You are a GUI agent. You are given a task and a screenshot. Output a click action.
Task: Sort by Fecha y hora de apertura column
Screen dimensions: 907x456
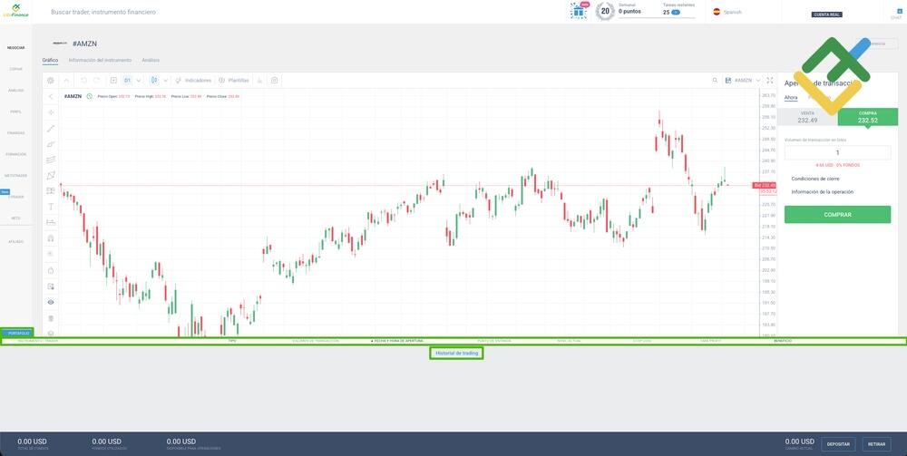(398, 342)
